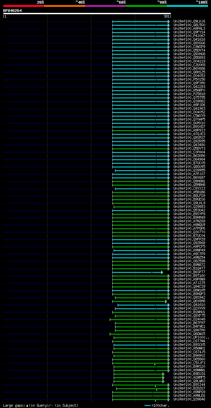Open the UniRef100_B9SI44 hit
The image size is (211, 408).
coord(190,385)
